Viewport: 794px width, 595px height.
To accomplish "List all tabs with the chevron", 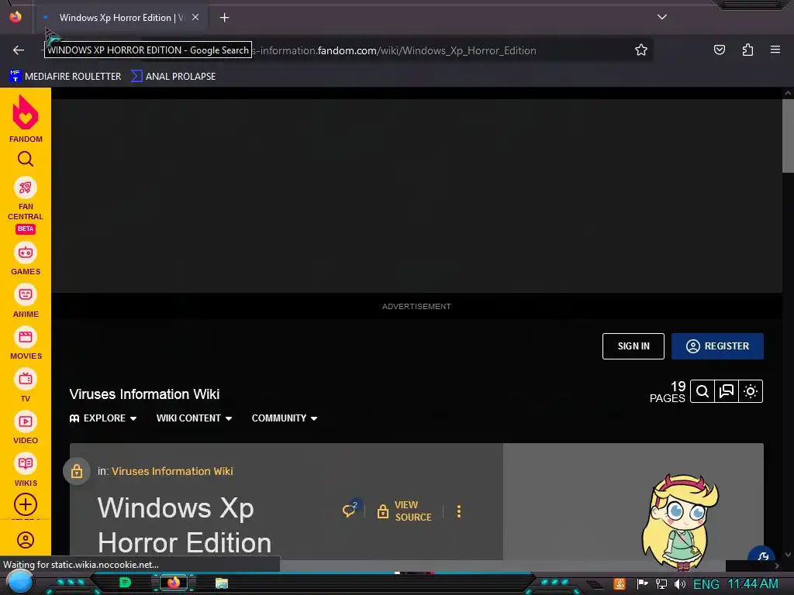I will click(662, 17).
